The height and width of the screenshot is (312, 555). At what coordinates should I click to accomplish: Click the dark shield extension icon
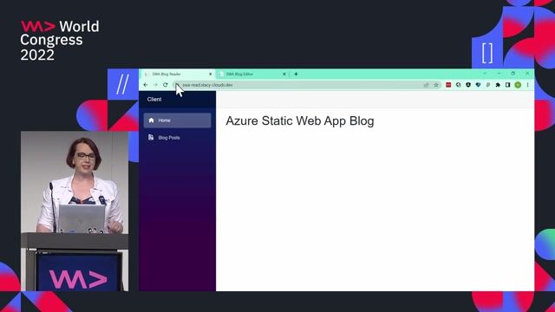(468, 85)
